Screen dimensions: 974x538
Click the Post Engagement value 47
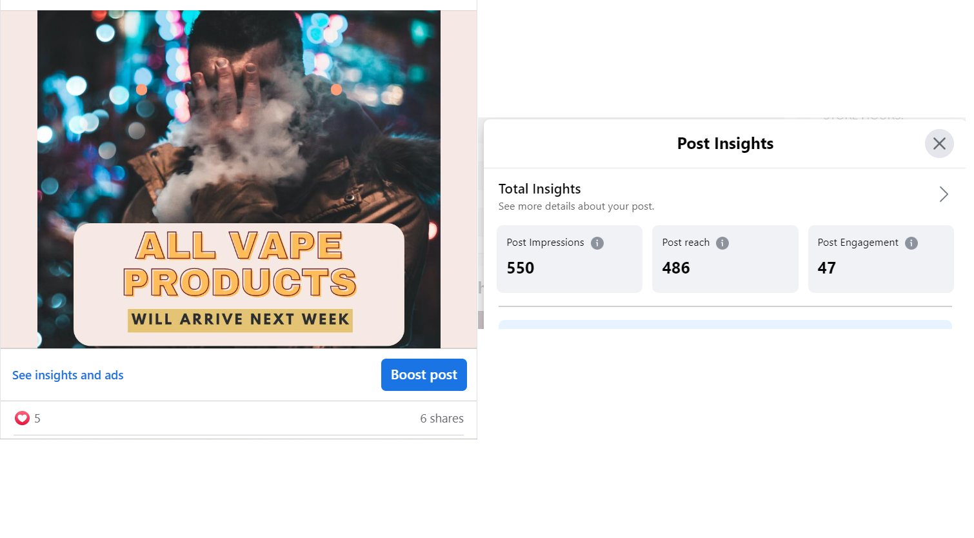coord(826,268)
